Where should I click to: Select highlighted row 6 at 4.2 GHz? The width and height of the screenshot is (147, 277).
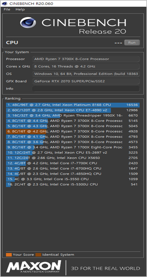(73, 131)
